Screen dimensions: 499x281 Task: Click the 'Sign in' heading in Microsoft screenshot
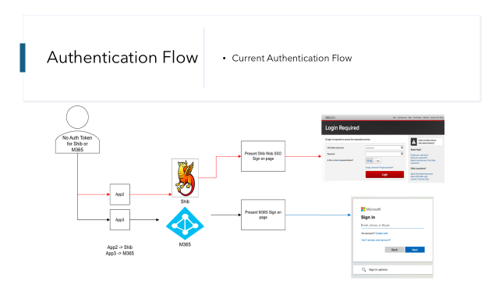[x=368, y=217]
